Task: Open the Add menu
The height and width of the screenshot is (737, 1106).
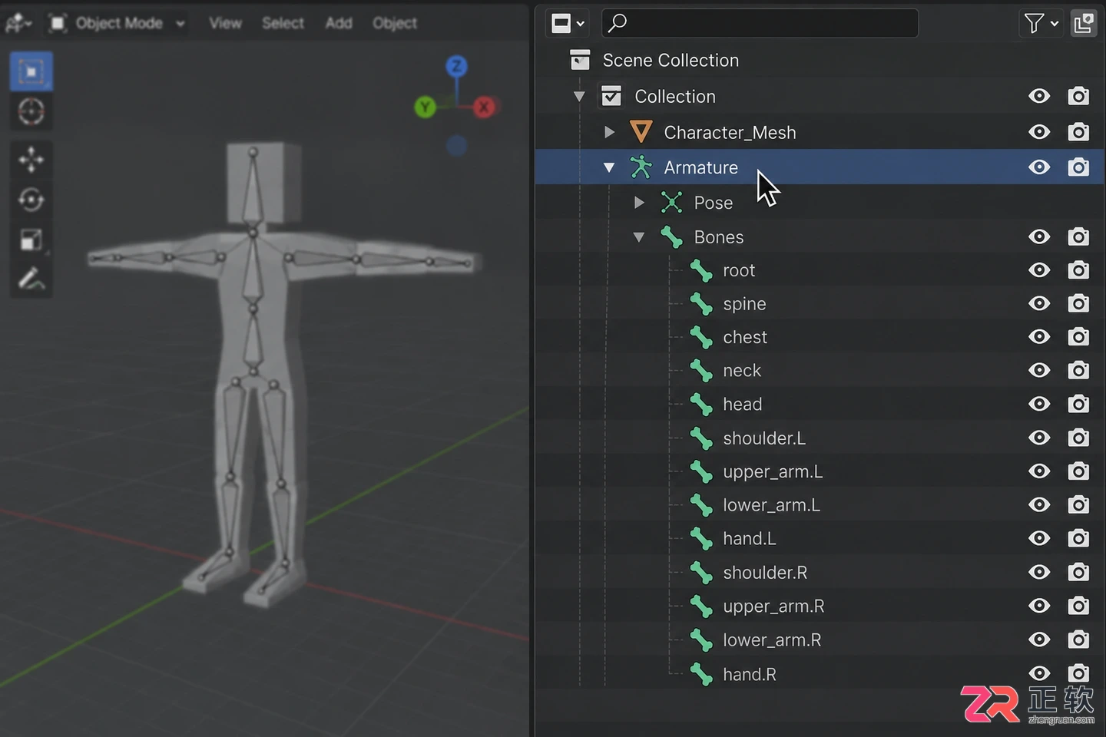Action: 339,23
